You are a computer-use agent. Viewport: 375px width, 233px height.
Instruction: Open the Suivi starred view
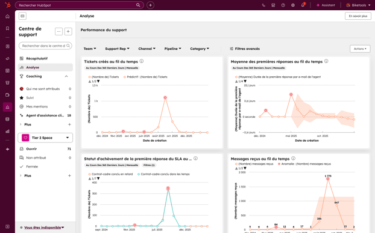pyautogui.click(x=45, y=98)
